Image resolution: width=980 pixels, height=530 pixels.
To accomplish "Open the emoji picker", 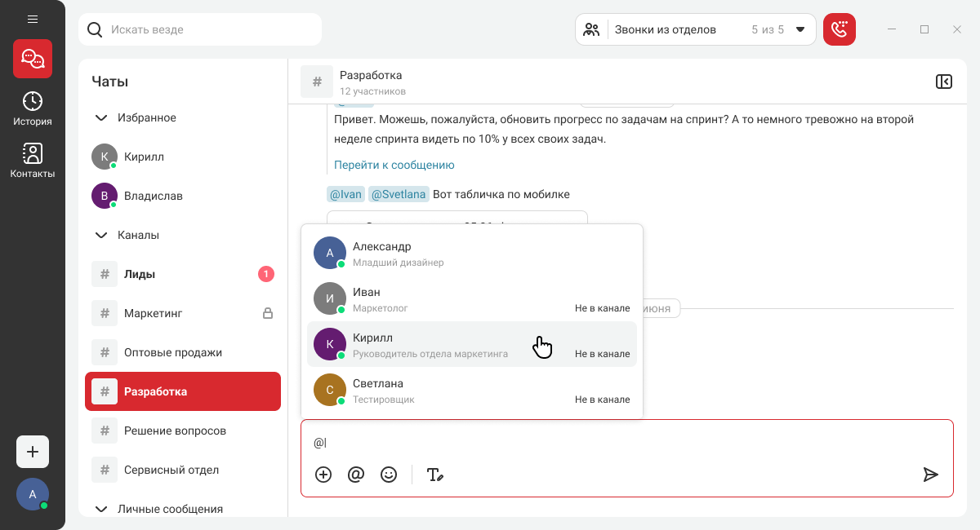I will pyautogui.click(x=389, y=475).
